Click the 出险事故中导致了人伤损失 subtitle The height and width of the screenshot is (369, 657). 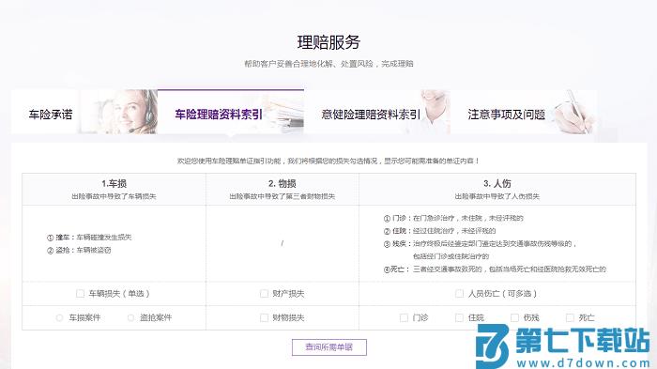pyautogui.click(x=497, y=196)
